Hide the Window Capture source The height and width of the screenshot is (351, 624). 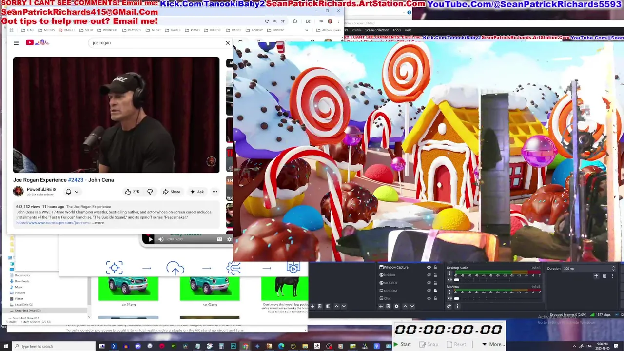coord(429,267)
